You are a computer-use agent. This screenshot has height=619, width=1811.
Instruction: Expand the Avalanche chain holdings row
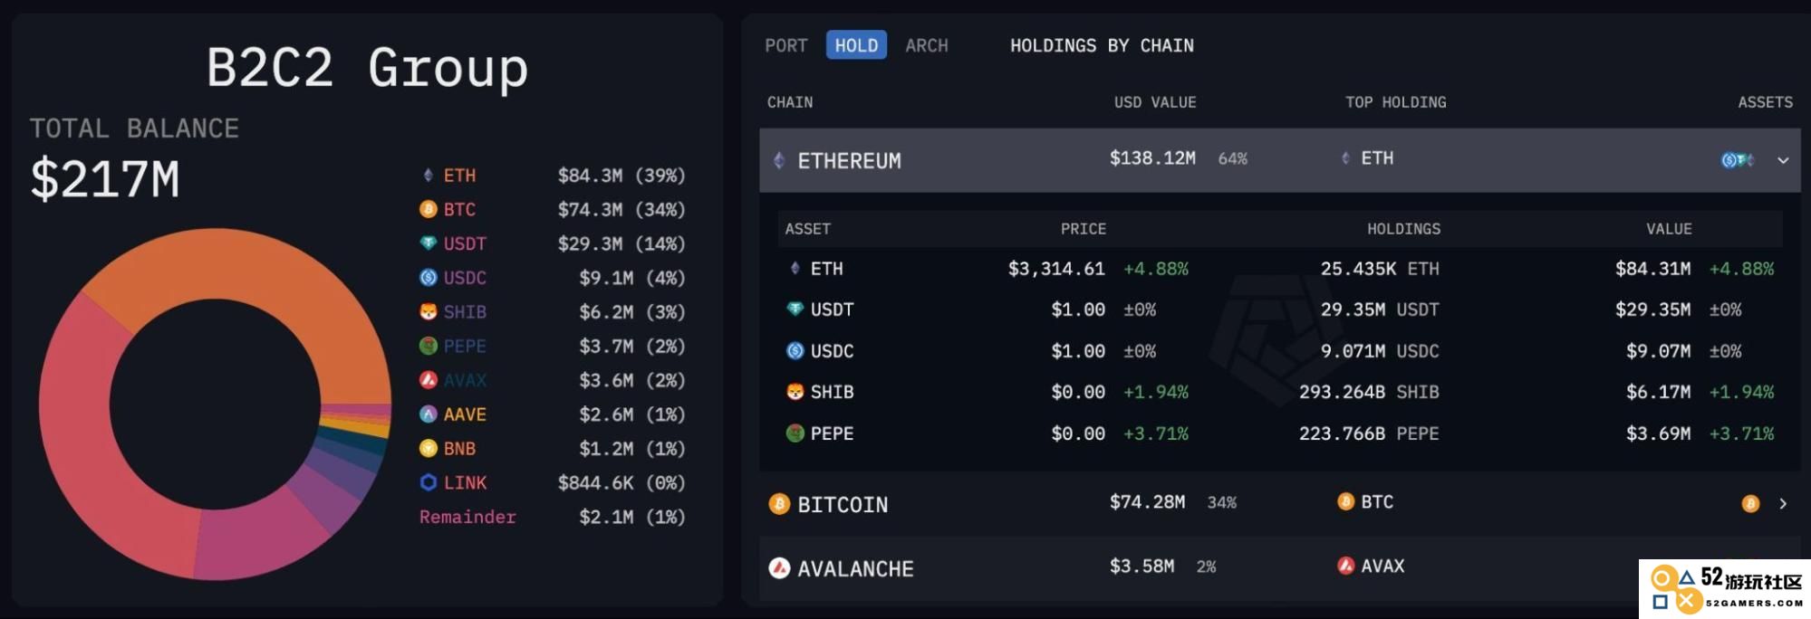pyautogui.click(x=1279, y=568)
